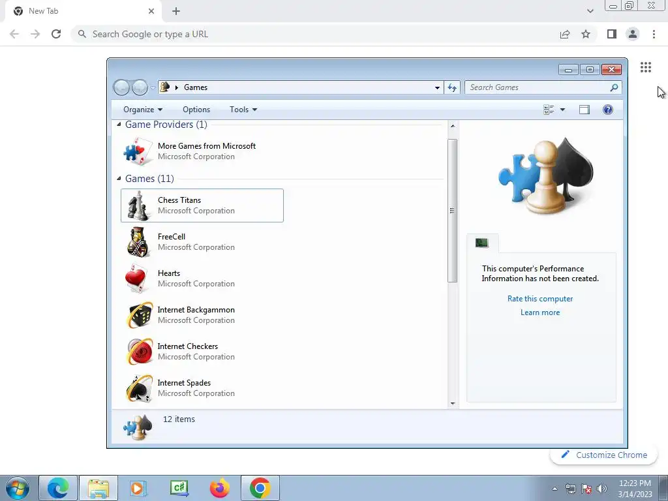Launch FreeCell from its card icon
Screen dimensions: 668x501
(x=138, y=242)
